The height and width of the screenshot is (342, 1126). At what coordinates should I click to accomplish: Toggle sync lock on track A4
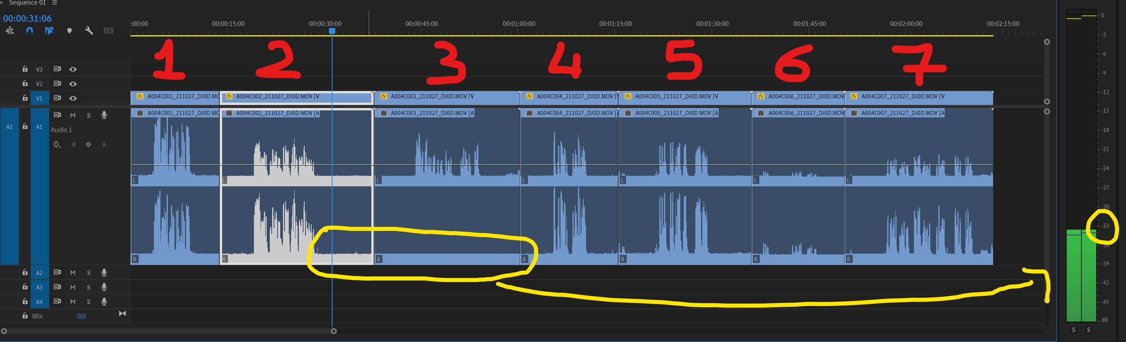[57, 301]
